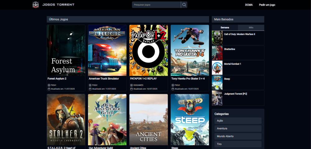Click the calendar icon under American Truck Simulator

pos(90,89)
